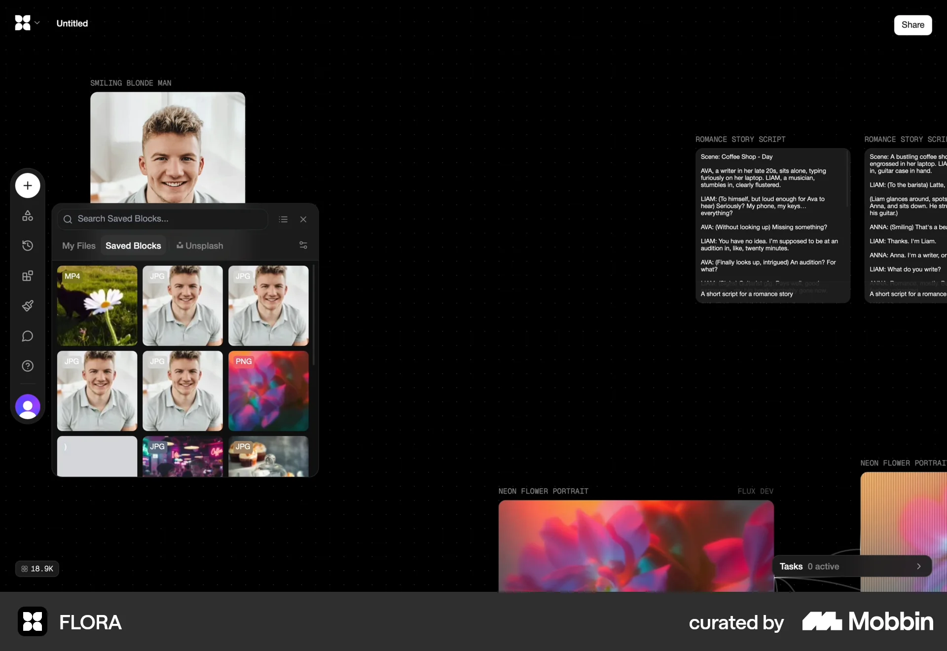Select the PNG neon flower thumbnail
Viewport: 947px width, 651px height.
click(x=268, y=391)
